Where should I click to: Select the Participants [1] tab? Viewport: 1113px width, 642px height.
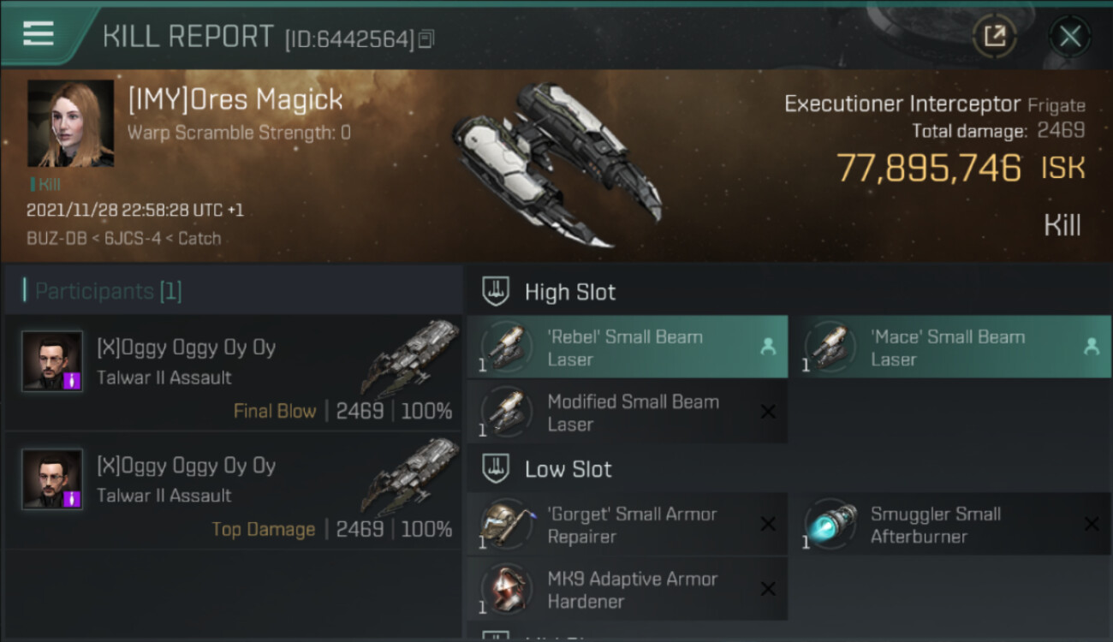point(108,291)
